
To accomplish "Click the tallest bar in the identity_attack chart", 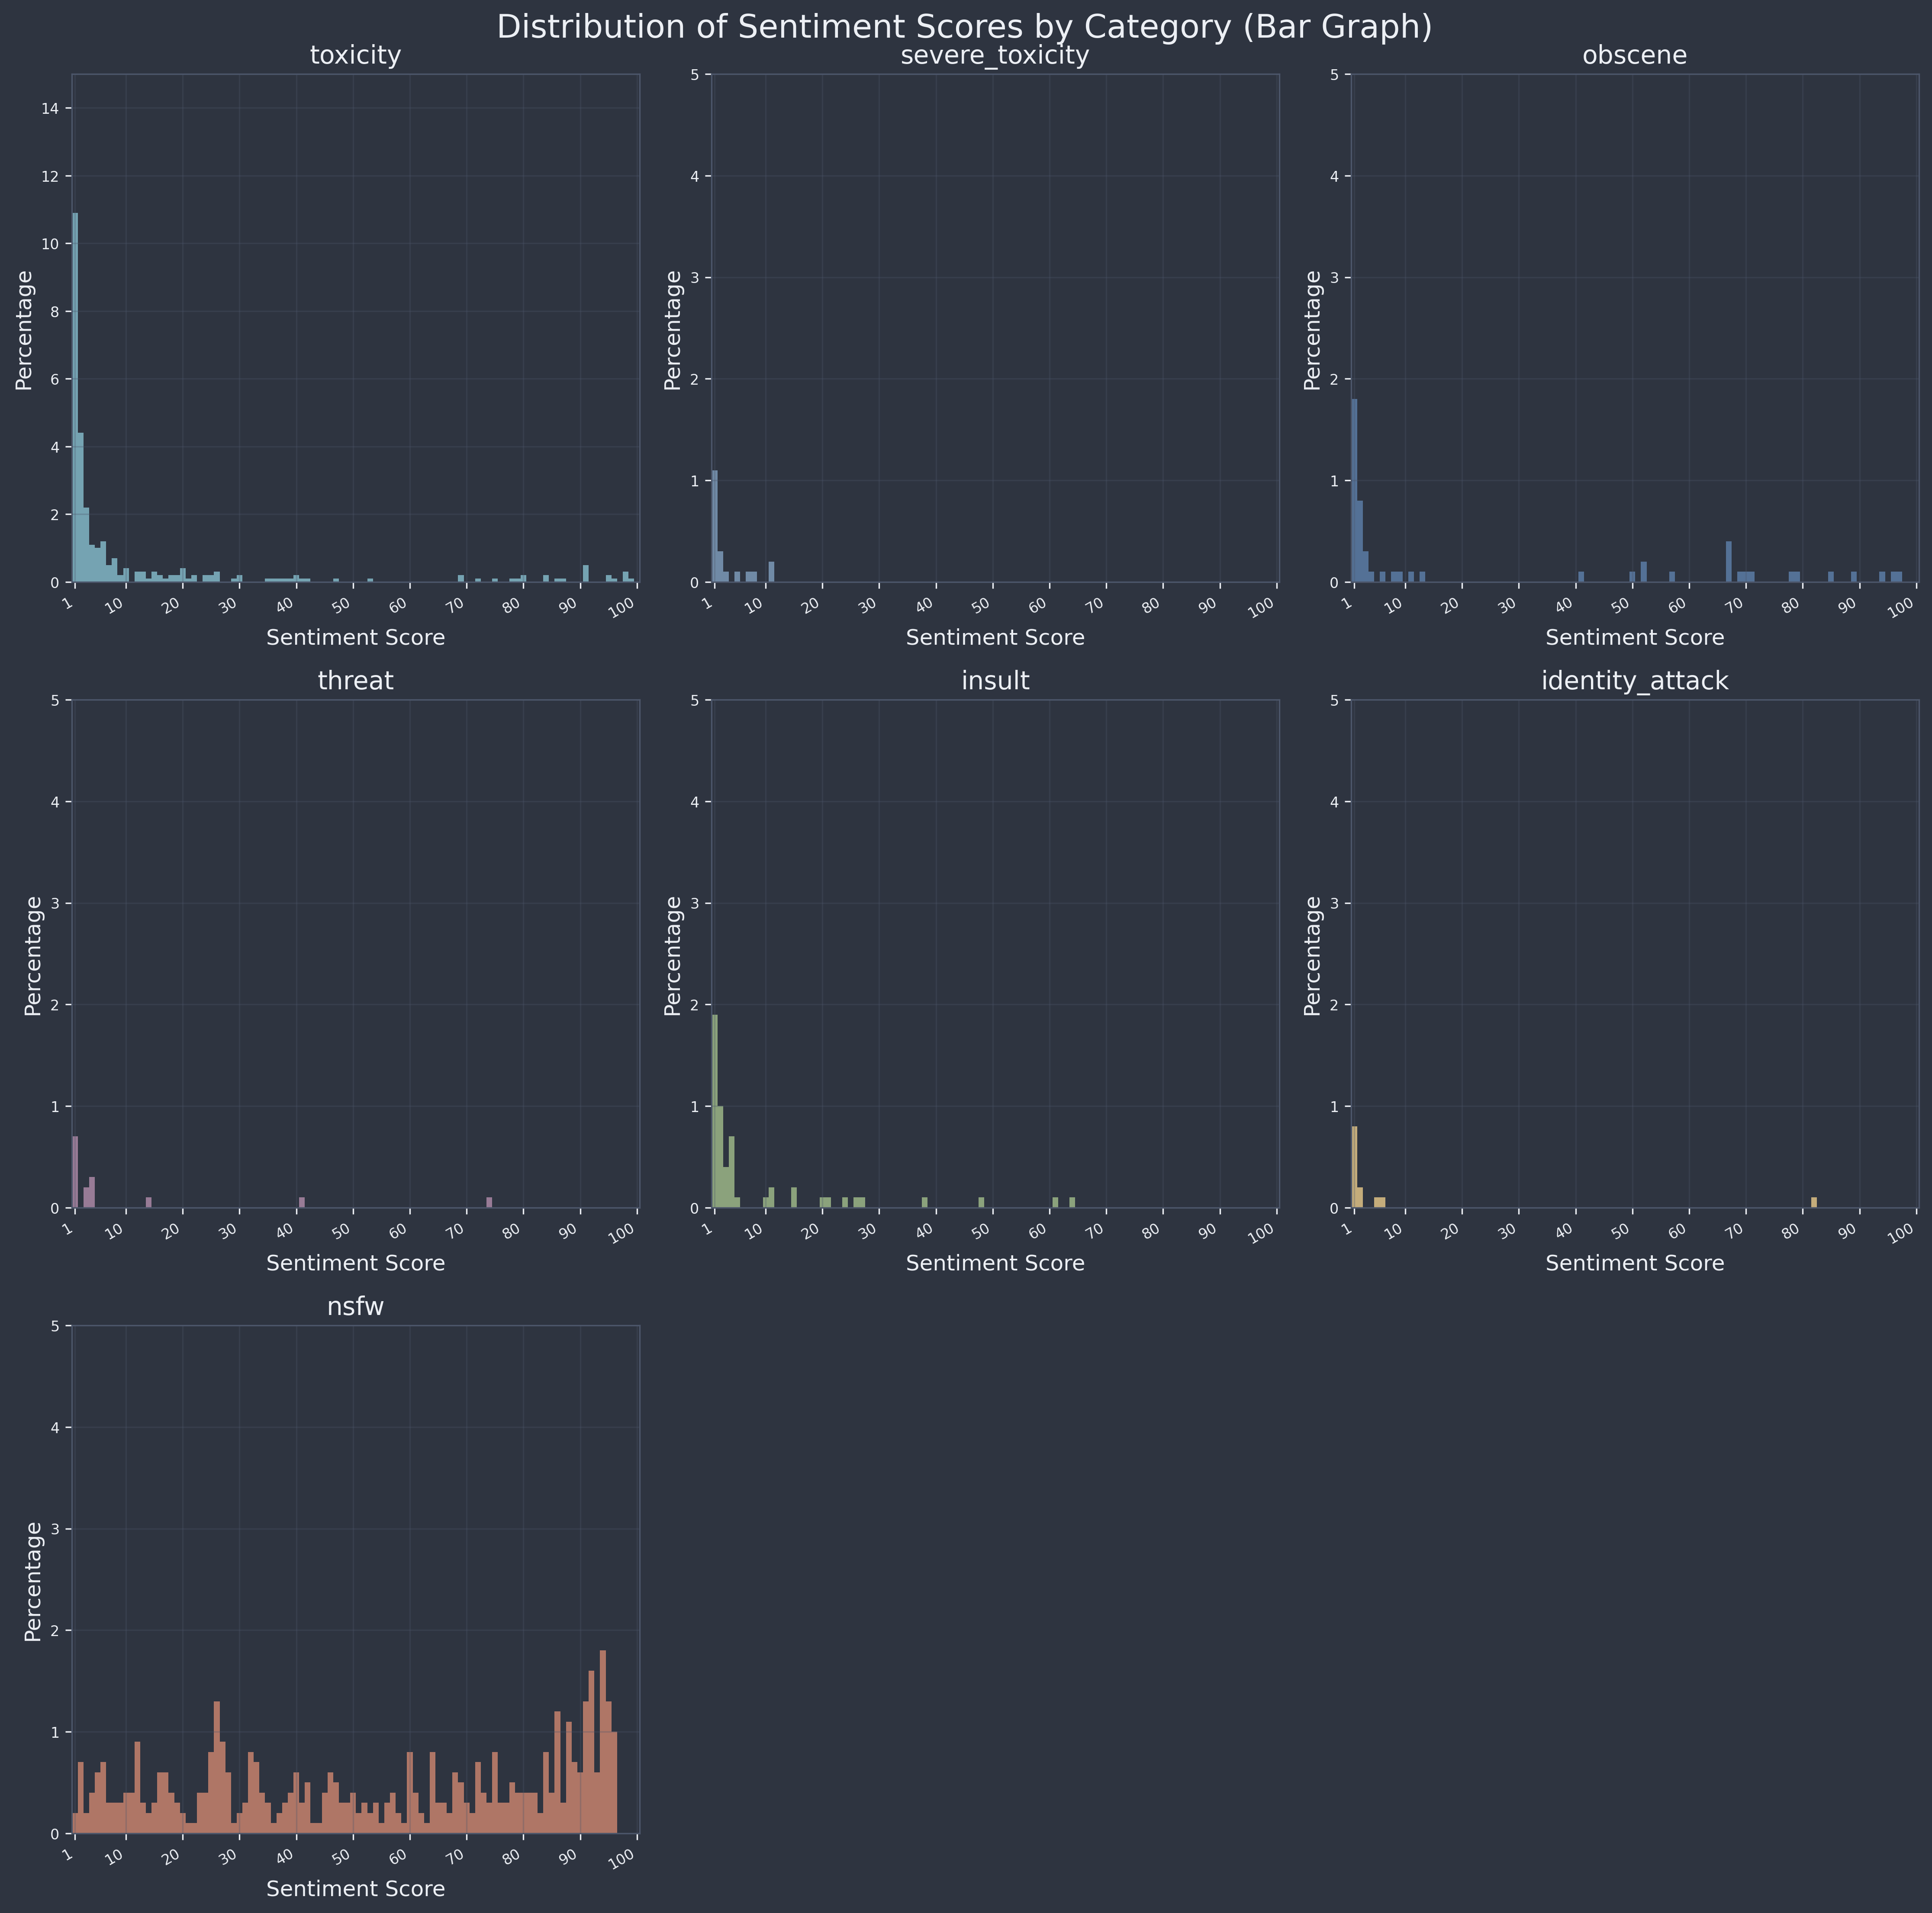I will click(1354, 1167).
